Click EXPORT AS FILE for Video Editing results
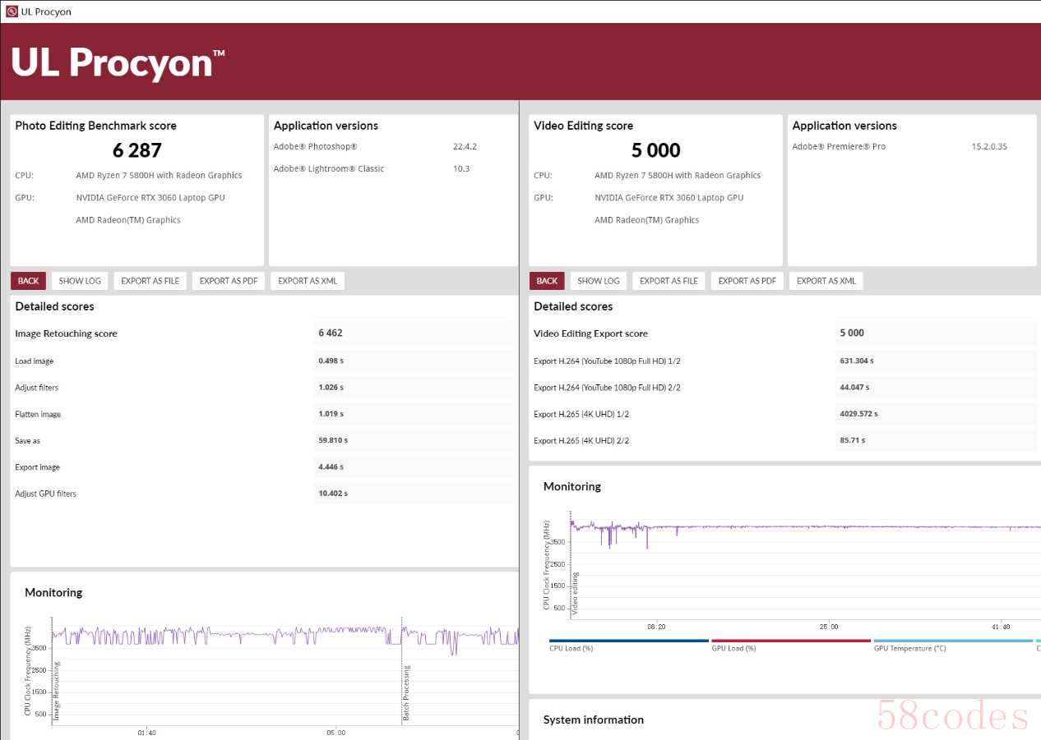Screen dimensions: 1041x740 point(669,281)
